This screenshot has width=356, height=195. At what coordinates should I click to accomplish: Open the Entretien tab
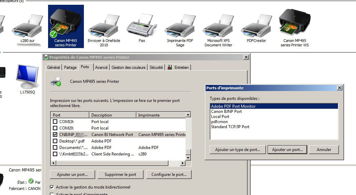(x=178, y=67)
